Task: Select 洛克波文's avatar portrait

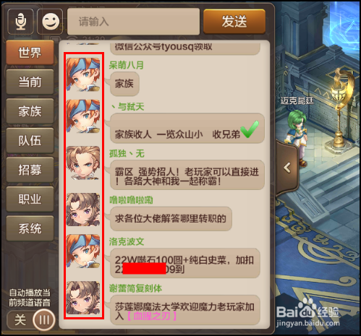Action: tap(83, 251)
